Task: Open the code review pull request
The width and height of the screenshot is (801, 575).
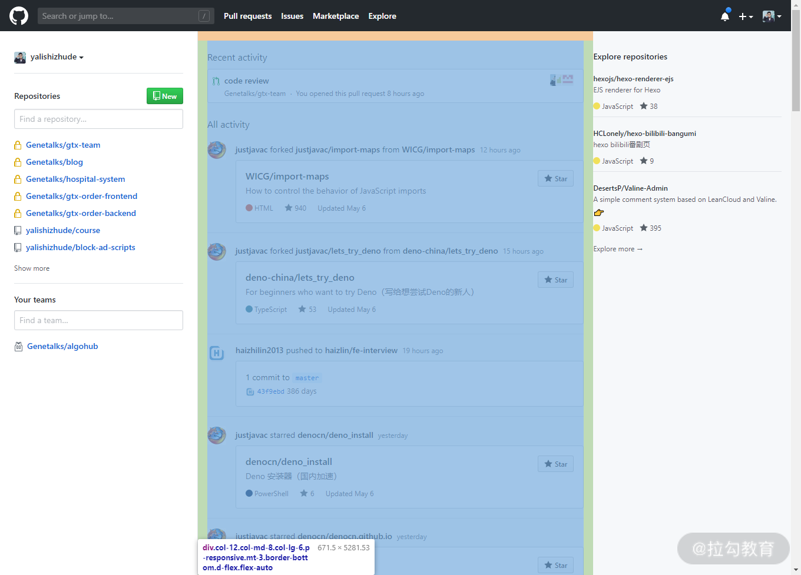Action: pos(246,81)
